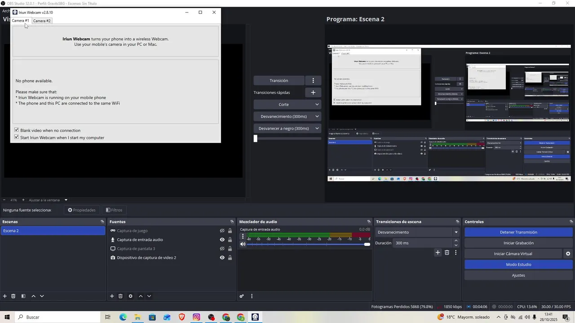This screenshot has width=575, height=323.
Task: Uncheck Start Iriun Webcam at startup
Action: click(17, 137)
